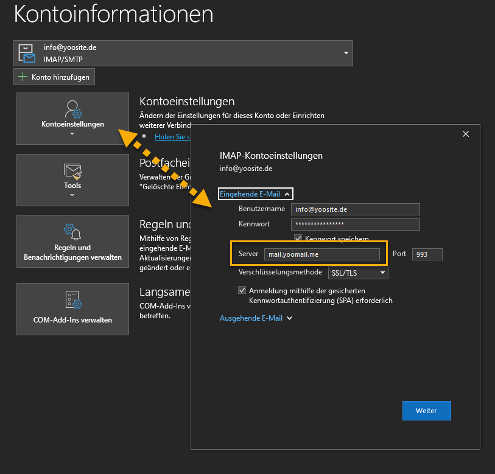
Task: Click the masked Kennwort password field
Action: tap(355, 225)
